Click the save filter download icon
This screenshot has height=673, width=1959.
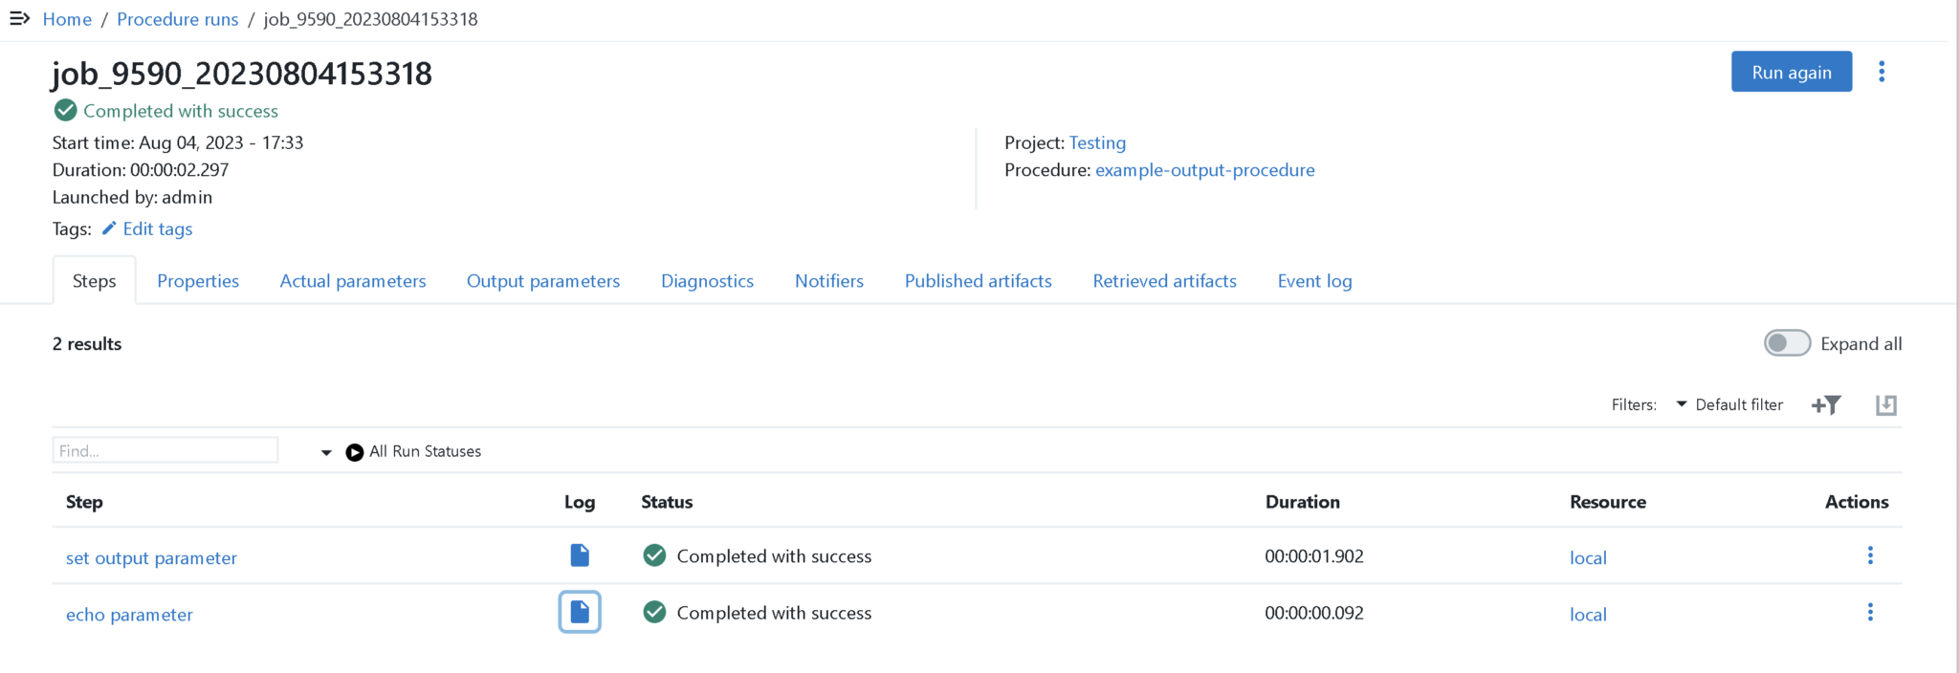pyautogui.click(x=1885, y=405)
